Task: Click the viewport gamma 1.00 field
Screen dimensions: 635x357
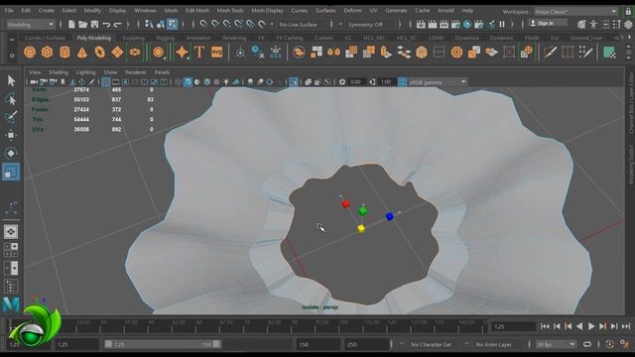Action: 386,82
